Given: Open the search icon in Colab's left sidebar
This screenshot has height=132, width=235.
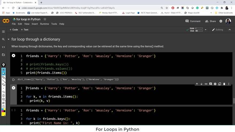Looking at the screenshot, I should pyautogui.click(x=3, y=39).
